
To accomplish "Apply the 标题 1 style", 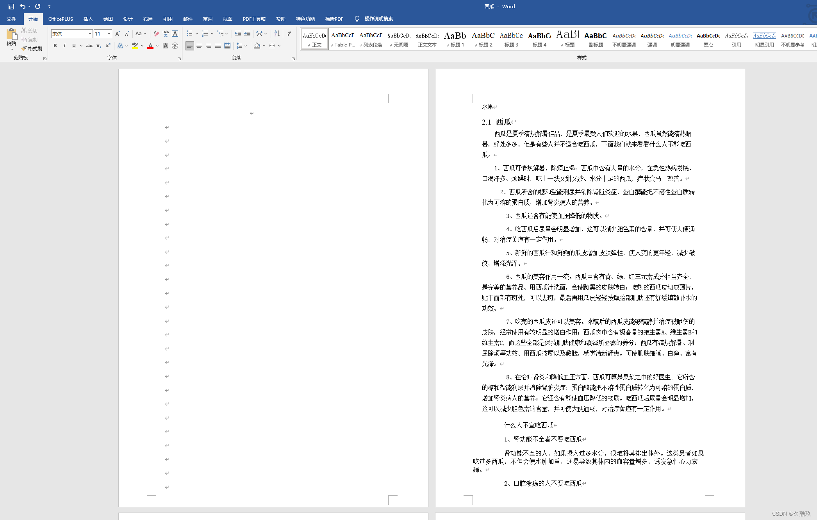I will point(455,39).
